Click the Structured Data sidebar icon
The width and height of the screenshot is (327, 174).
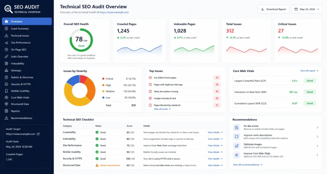[x=6, y=104]
